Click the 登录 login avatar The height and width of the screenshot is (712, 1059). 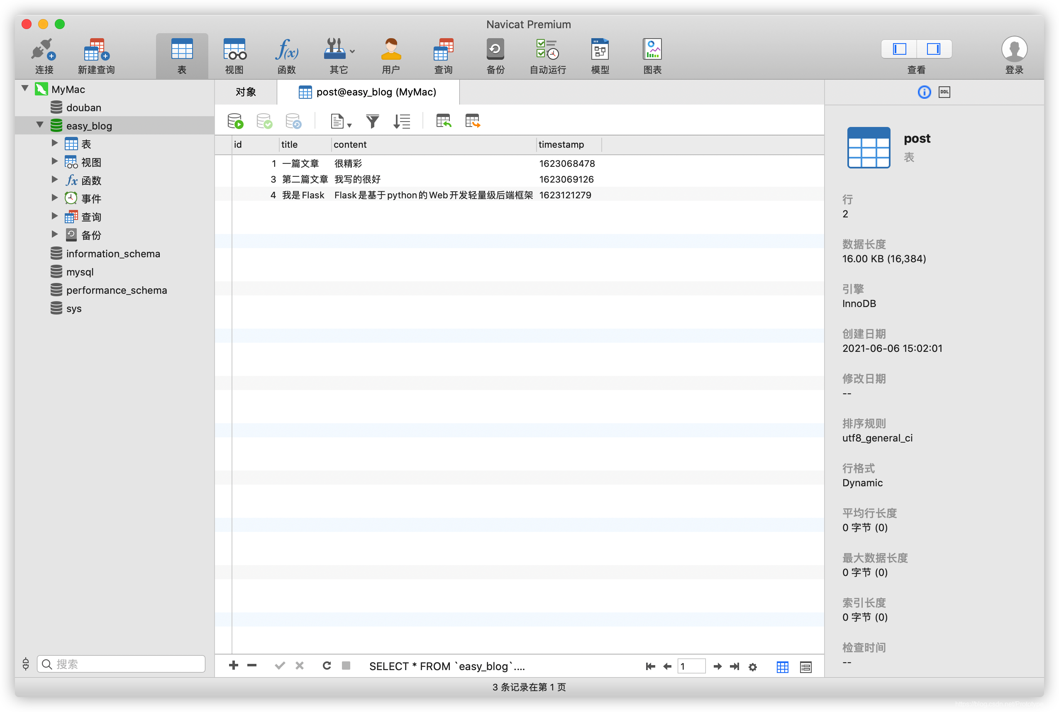point(1014,49)
